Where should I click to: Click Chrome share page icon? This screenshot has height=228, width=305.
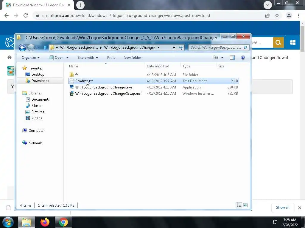(x=267, y=15)
